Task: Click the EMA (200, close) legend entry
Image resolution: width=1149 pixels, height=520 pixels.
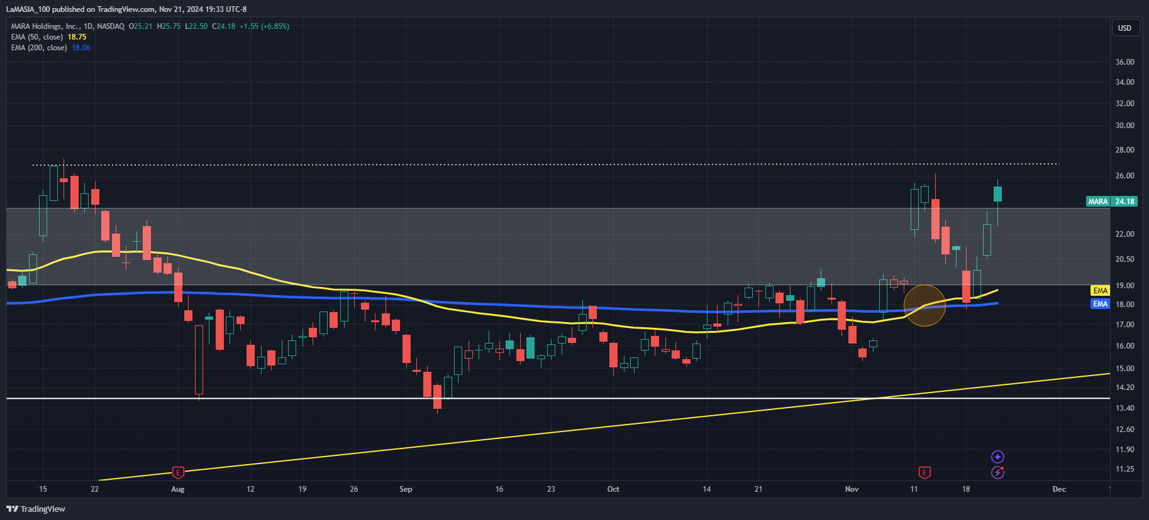Action: (39, 48)
